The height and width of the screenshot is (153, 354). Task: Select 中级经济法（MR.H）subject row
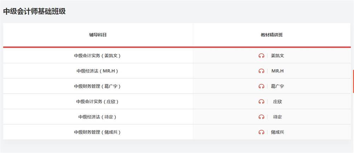click(x=98, y=71)
